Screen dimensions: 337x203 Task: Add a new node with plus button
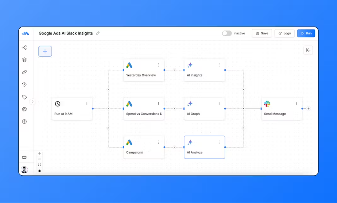click(x=45, y=51)
